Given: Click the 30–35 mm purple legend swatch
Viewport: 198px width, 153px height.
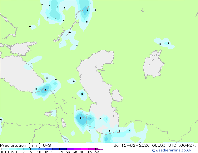Looking at the screenshot, I should tap(70, 149).
